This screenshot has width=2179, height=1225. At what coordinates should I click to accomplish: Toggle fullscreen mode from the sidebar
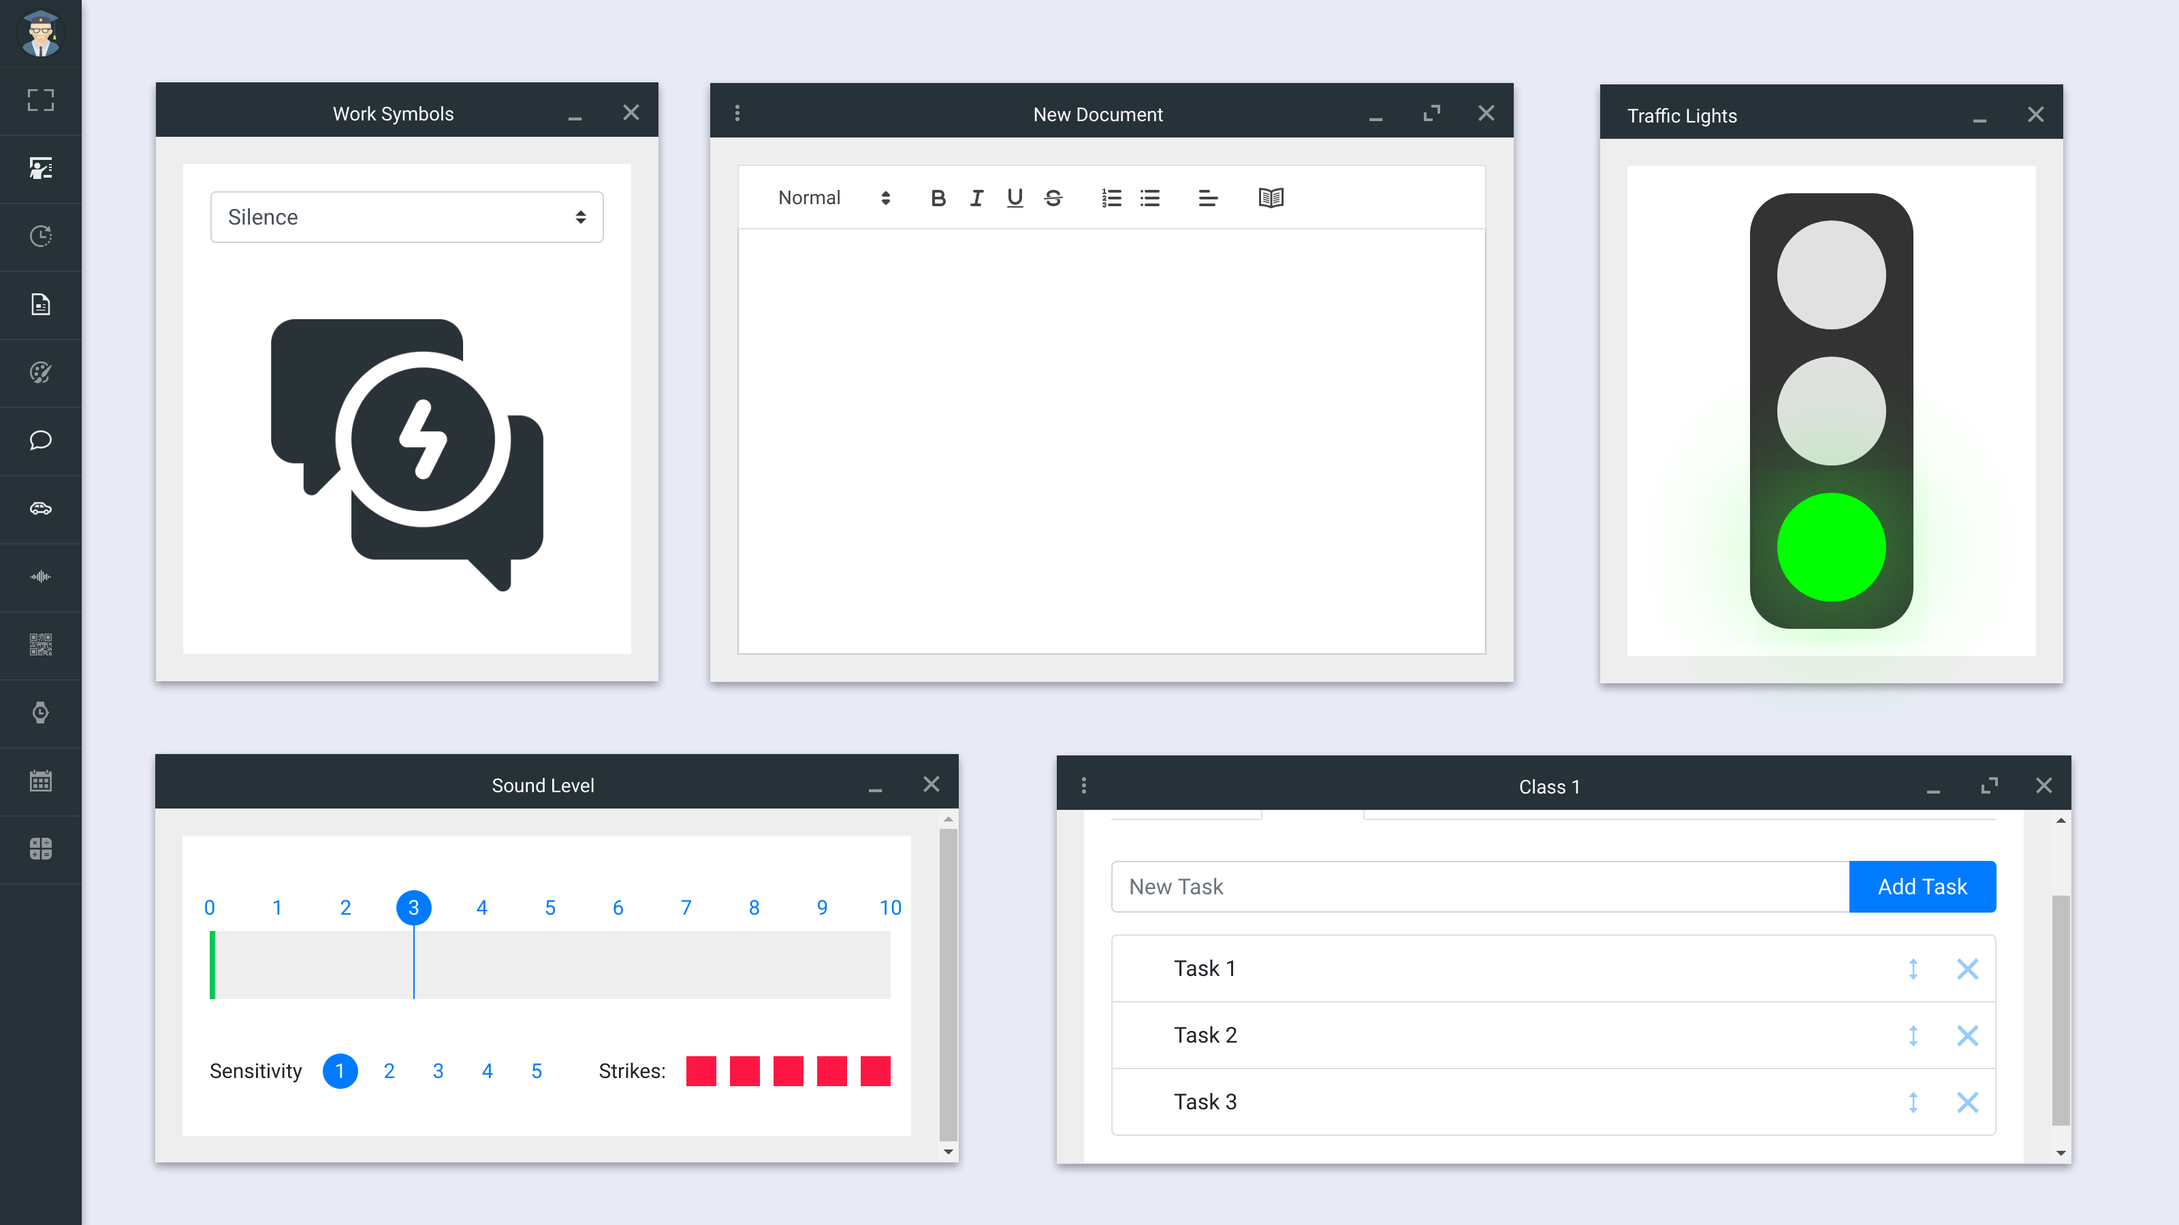point(41,101)
